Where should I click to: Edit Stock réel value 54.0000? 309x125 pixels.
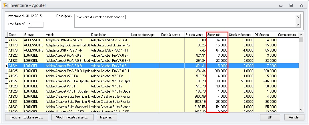pos(217,107)
